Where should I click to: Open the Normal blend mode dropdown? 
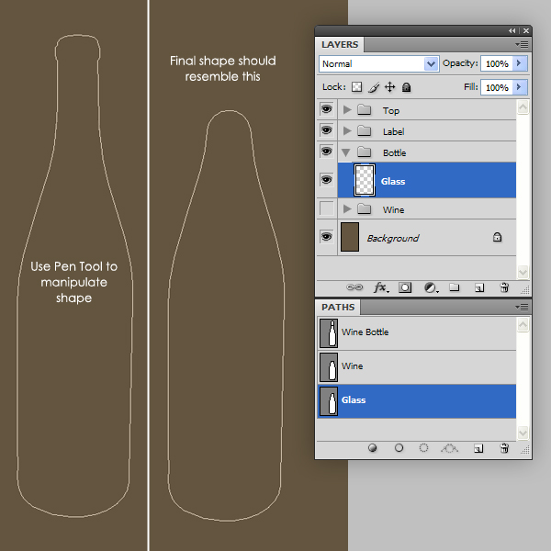coord(378,63)
